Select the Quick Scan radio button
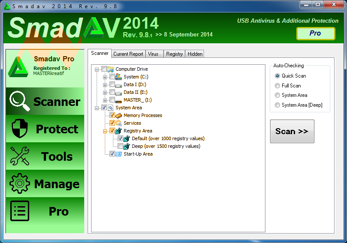Viewport: 347px width, 243px height. (x=277, y=76)
